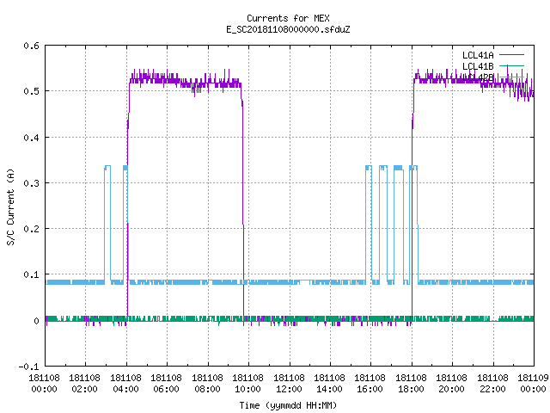550x413 pixels.
Task: Click the chart title 'Currents for MEX'
Action: click(x=288, y=18)
